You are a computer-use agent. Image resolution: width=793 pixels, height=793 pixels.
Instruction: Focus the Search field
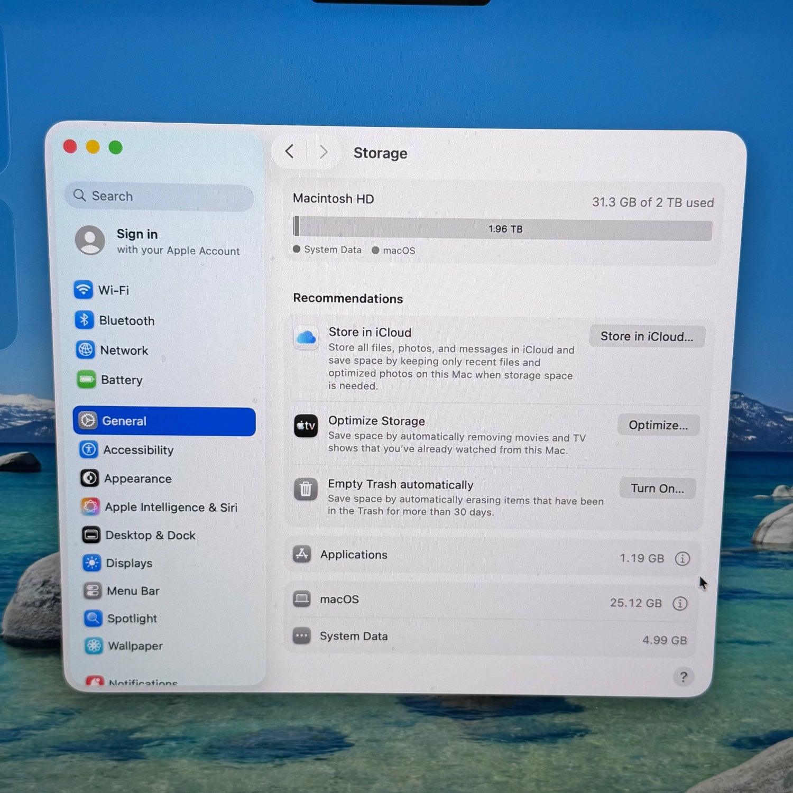[159, 197]
